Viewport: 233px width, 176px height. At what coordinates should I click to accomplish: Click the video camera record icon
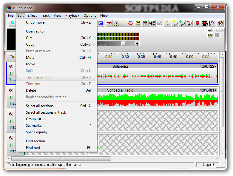pos(205,23)
